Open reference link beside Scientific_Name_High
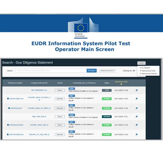The height and width of the screenshot is (163, 163). (x=15, y=125)
